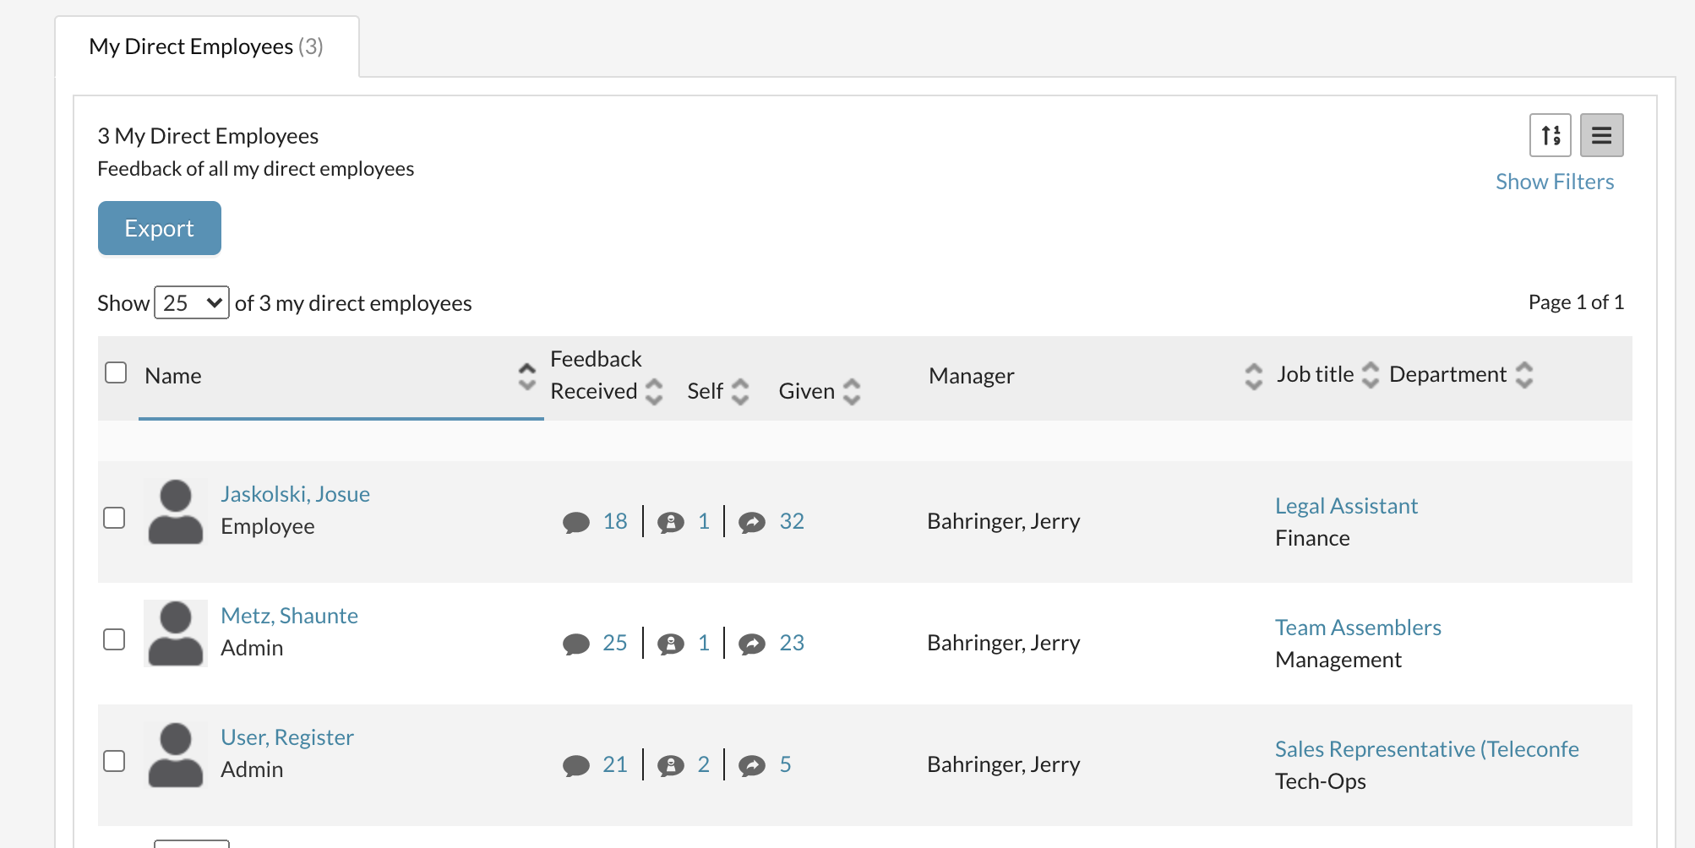Click User Register's avatar image
The height and width of the screenshot is (848, 1695).
click(176, 755)
